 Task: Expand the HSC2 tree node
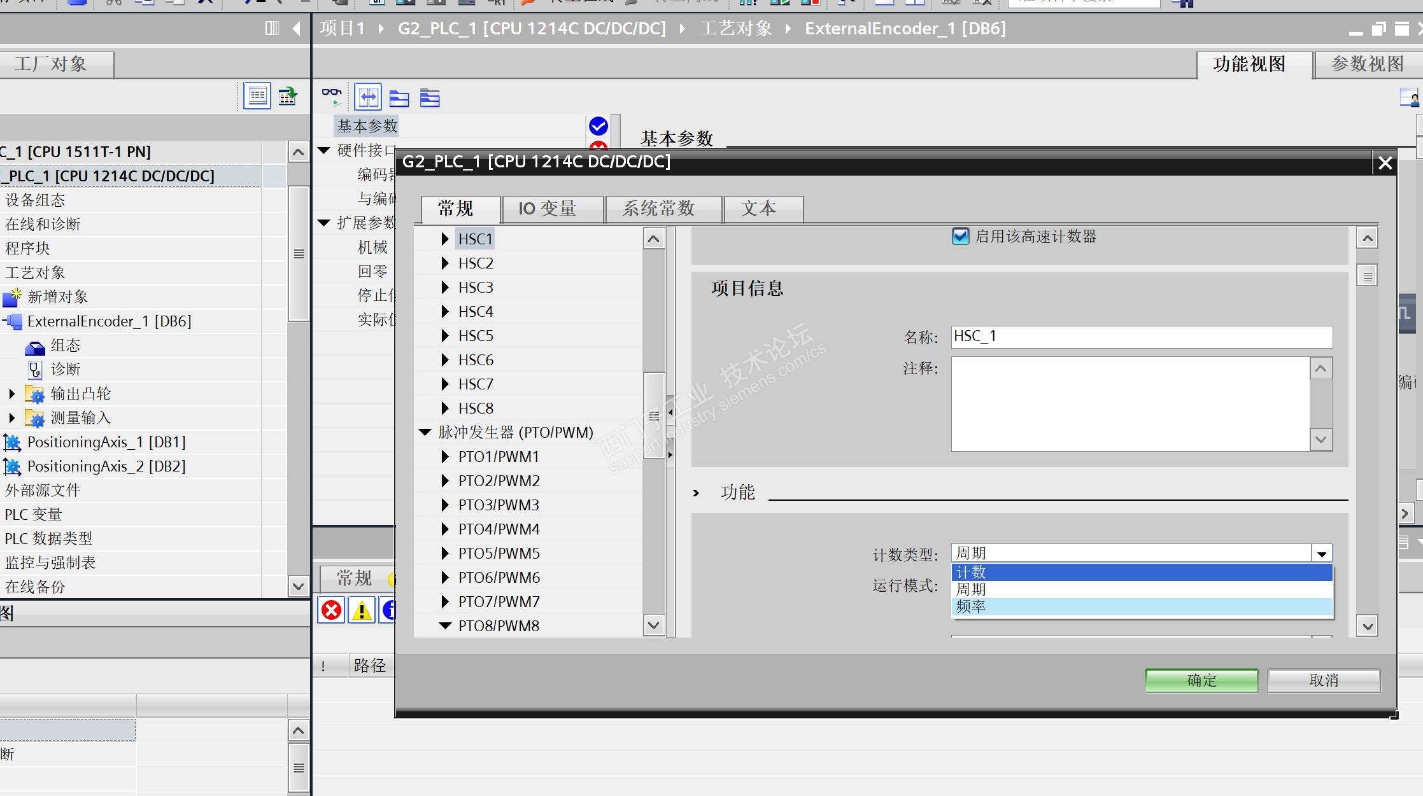[445, 263]
